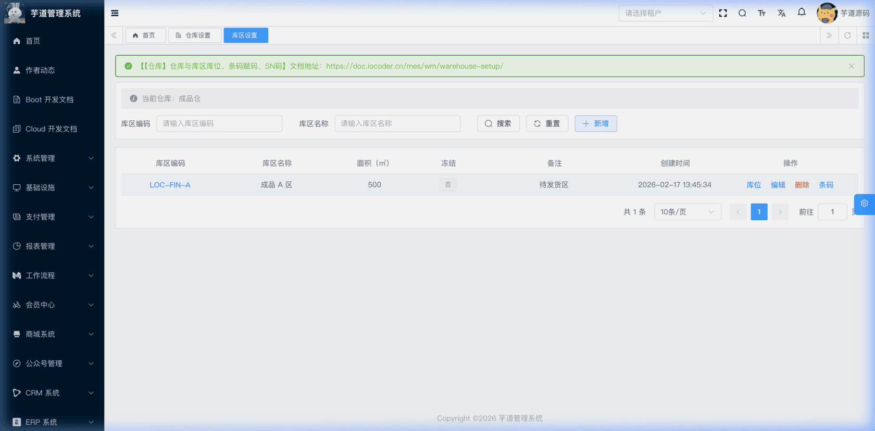The height and width of the screenshot is (431, 875).
Task: Open the LOC-FIN-A area code link
Action: [x=170, y=185]
